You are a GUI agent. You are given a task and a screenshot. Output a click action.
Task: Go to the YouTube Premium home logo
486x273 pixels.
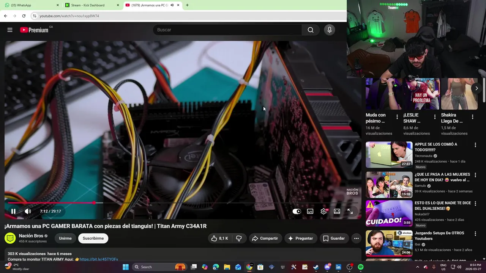click(34, 30)
